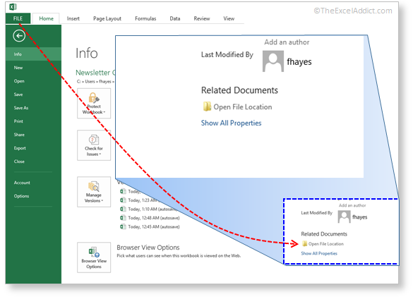Click the FILE tab
Viewport: 413px width, 297px height.
18,18
